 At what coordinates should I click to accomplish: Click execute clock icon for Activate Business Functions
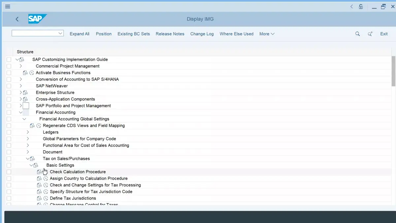point(32,73)
